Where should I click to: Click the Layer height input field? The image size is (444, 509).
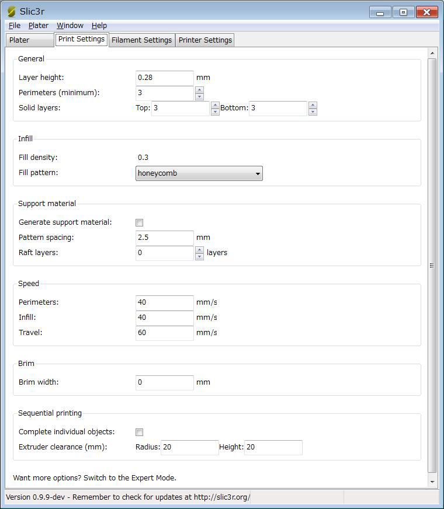click(x=164, y=78)
